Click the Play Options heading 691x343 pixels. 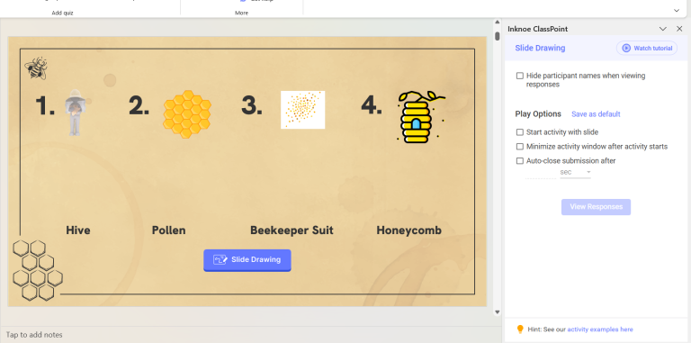(538, 114)
